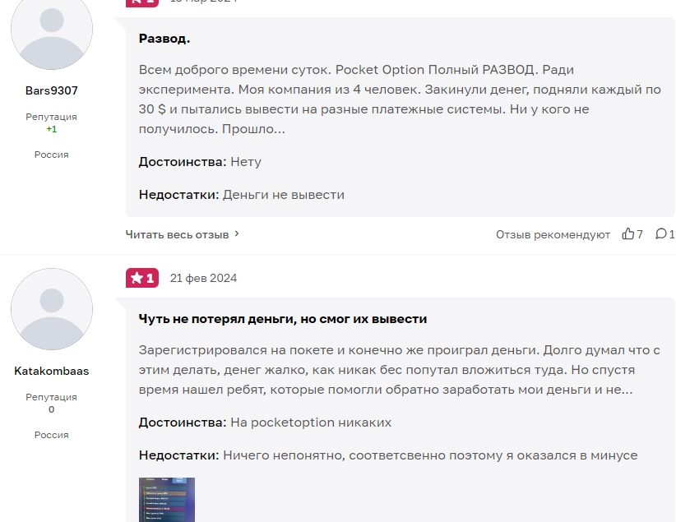The height and width of the screenshot is (522, 676).
Task: Open username Bars9307
Action: [x=52, y=90]
